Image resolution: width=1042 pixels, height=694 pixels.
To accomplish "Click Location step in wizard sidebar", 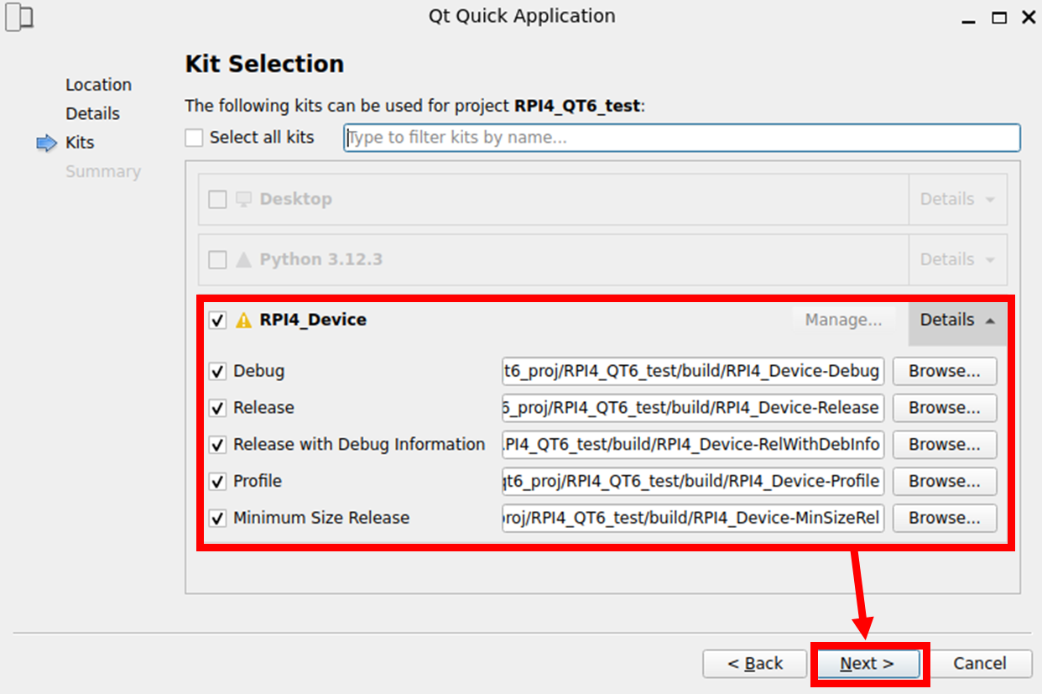I will pyautogui.click(x=98, y=85).
